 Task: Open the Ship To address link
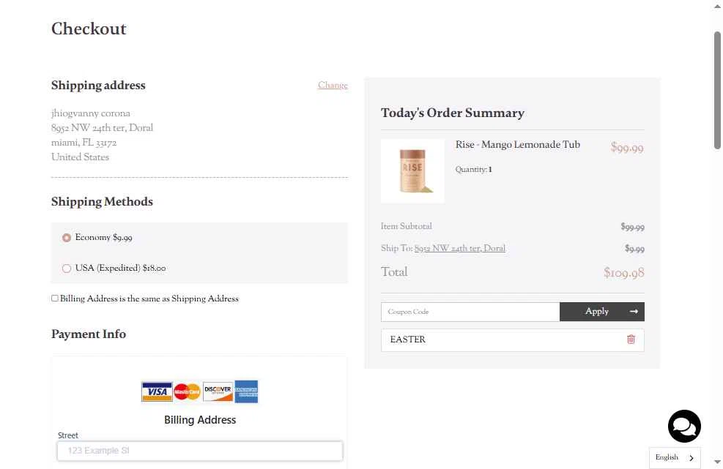[x=460, y=248]
